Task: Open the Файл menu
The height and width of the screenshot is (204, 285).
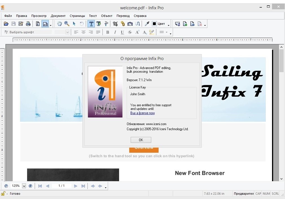Action: click(x=8, y=16)
